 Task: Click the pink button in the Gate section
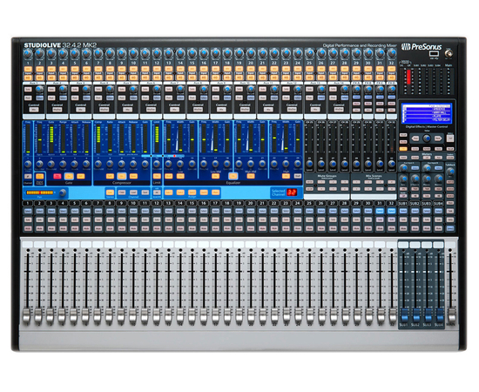coord(57,176)
